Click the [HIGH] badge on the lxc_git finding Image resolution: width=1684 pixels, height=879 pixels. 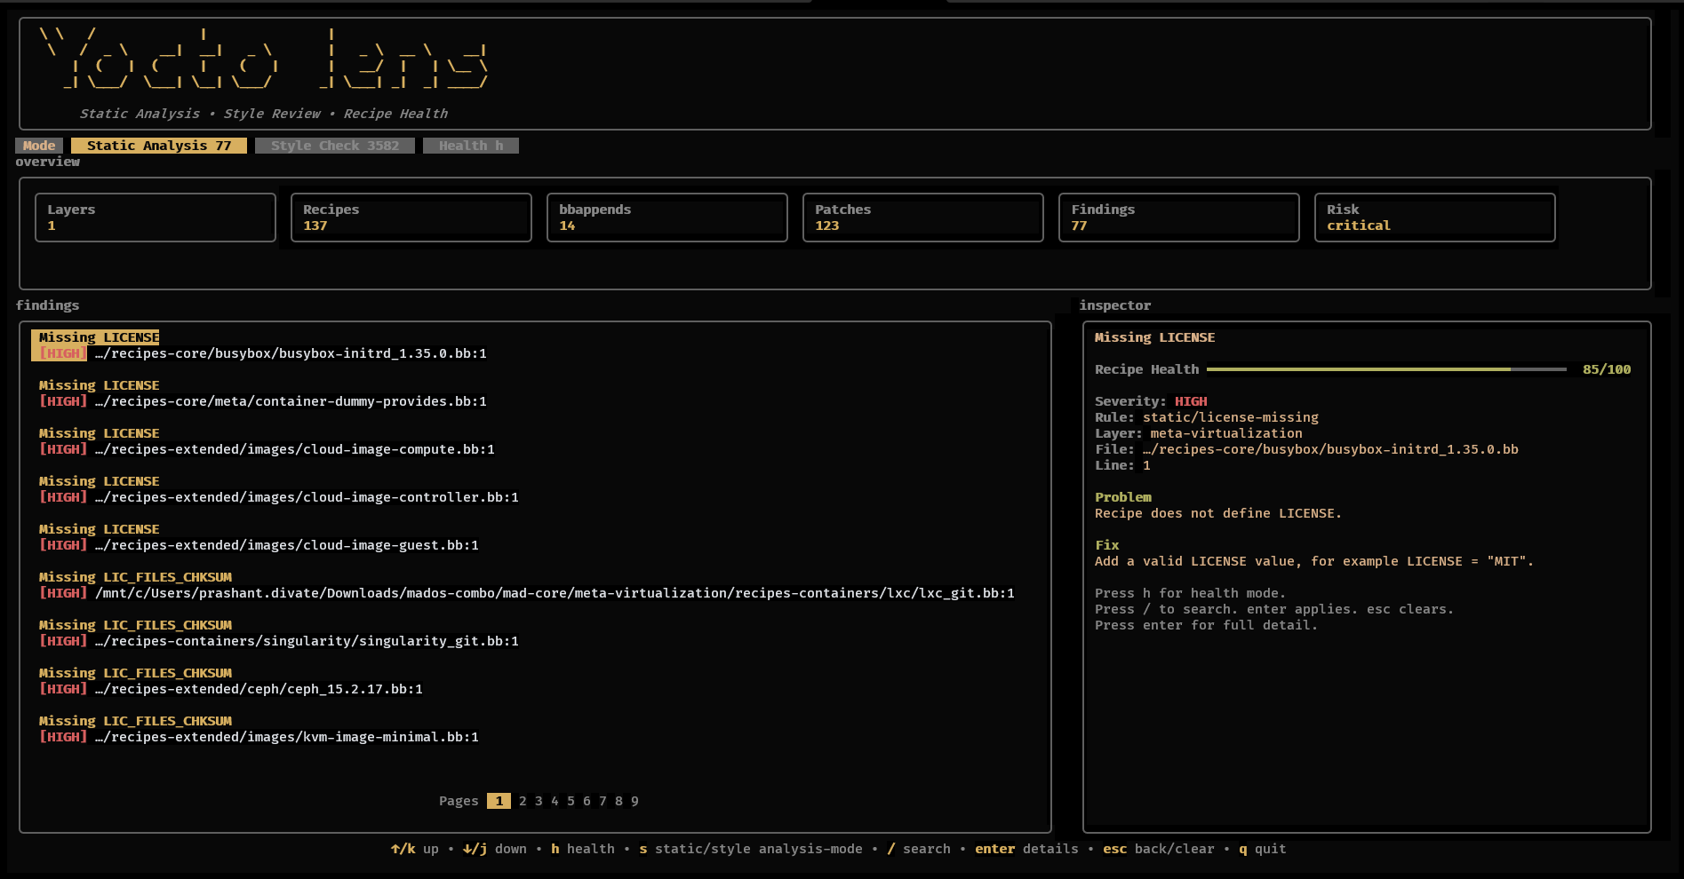[x=63, y=593]
